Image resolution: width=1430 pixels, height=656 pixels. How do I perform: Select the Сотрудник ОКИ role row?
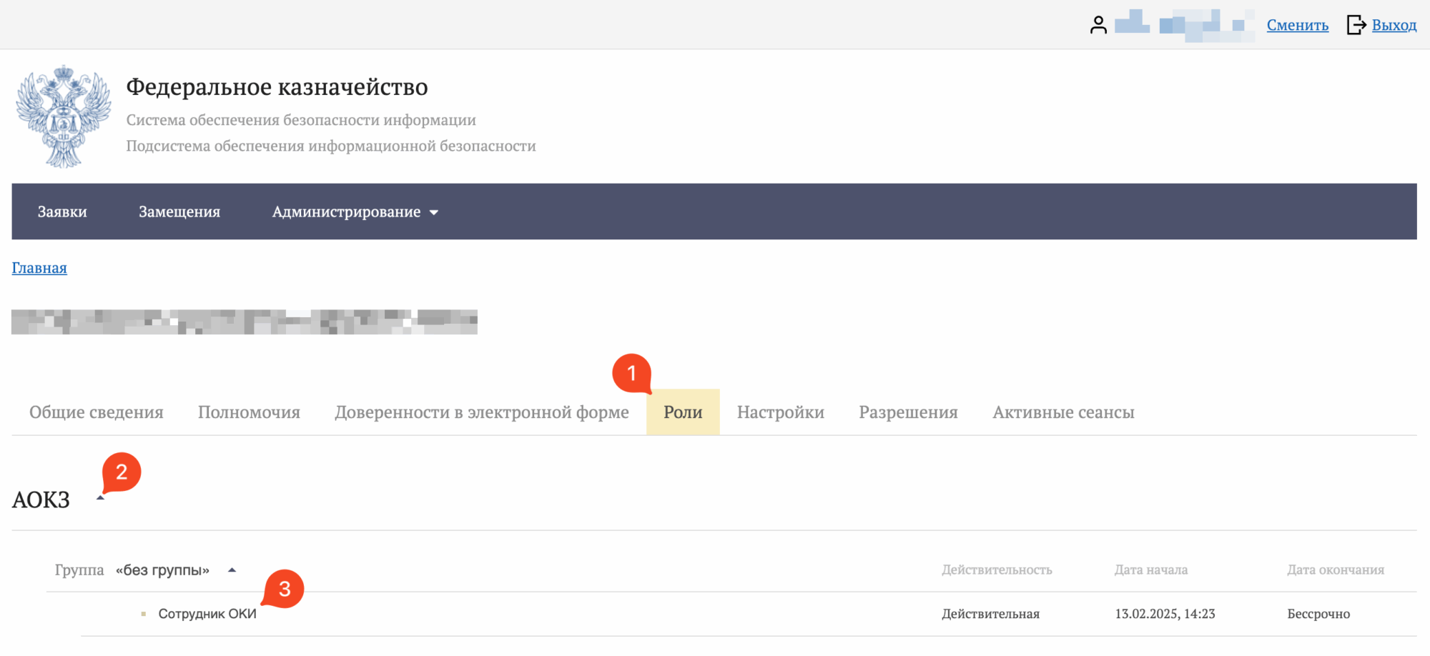(x=207, y=614)
